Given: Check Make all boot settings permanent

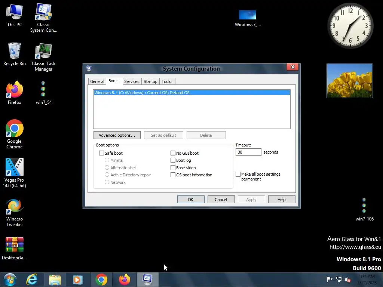Looking at the screenshot, I should 238,174.
